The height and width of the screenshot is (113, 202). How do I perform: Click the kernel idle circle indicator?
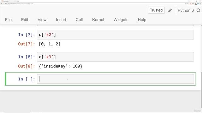pos(199,10)
